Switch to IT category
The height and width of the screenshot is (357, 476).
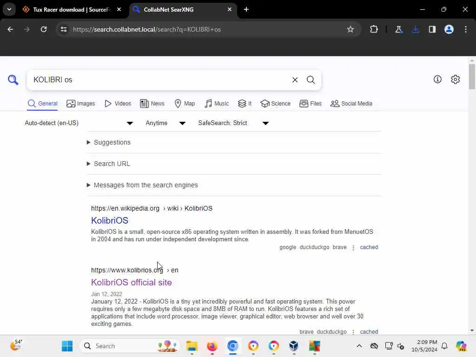click(x=245, y=104)
